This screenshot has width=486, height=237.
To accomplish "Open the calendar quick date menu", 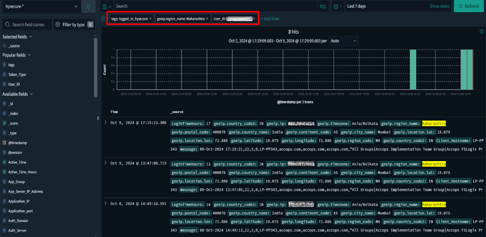I will coord(338,6).
